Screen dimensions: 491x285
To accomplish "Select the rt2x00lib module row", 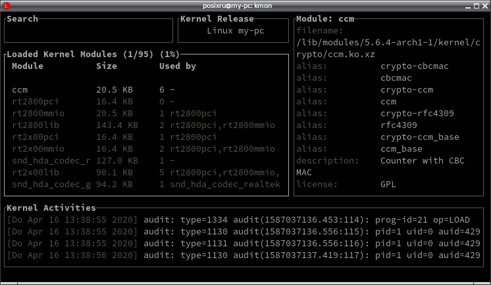I will point(146,173).
